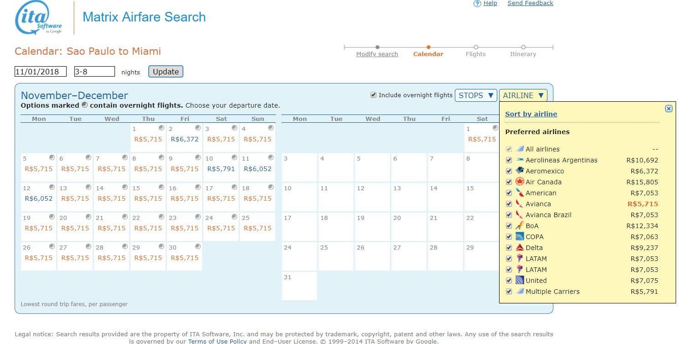Collapse the AIRLINE filter dropdown

523,95
